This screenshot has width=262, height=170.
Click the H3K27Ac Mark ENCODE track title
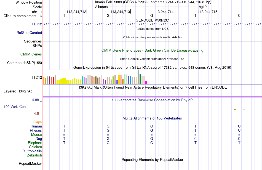pos(152,87)
